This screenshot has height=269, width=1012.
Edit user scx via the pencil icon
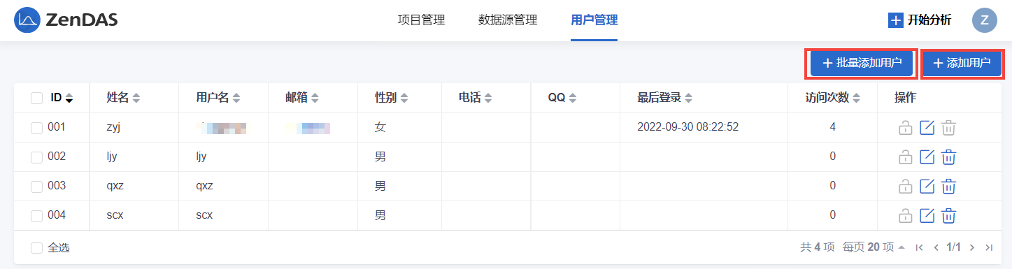click(927, 216)
